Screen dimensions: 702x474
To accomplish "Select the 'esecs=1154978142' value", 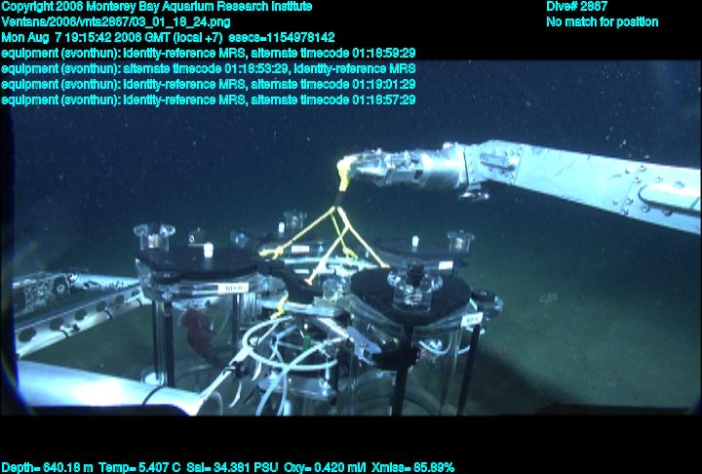I will [282, 38].
